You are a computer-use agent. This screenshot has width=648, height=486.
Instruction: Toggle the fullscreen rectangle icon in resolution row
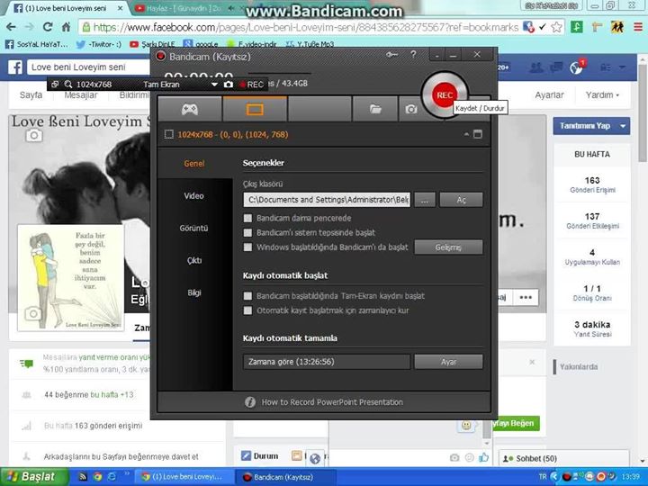[x=477, y=134]
